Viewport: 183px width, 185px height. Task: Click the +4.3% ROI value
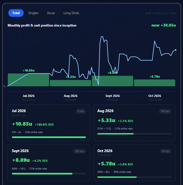(40, 161)
